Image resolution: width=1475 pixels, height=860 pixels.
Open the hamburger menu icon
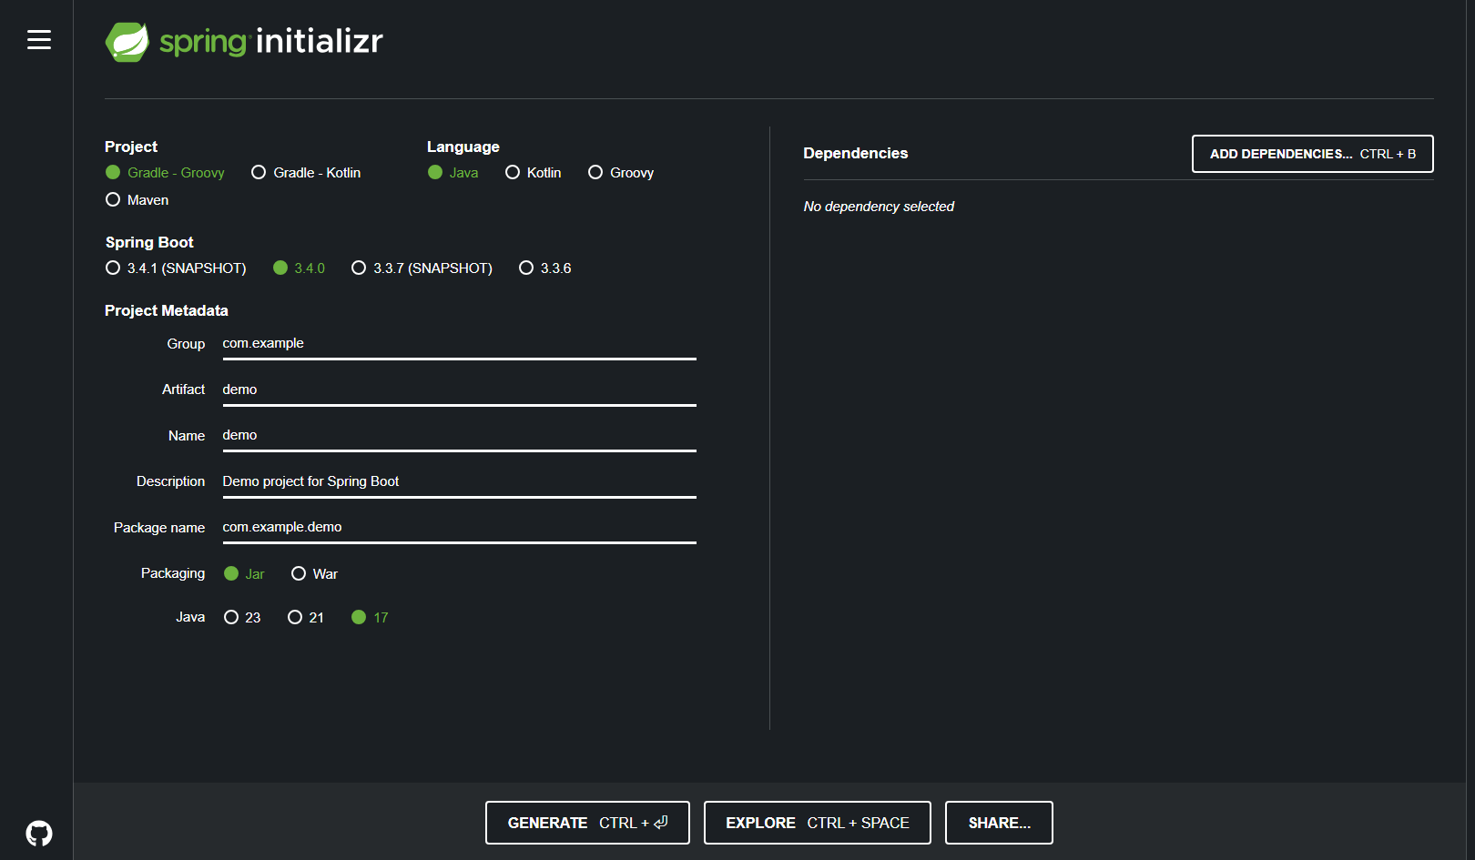[39, 40]
